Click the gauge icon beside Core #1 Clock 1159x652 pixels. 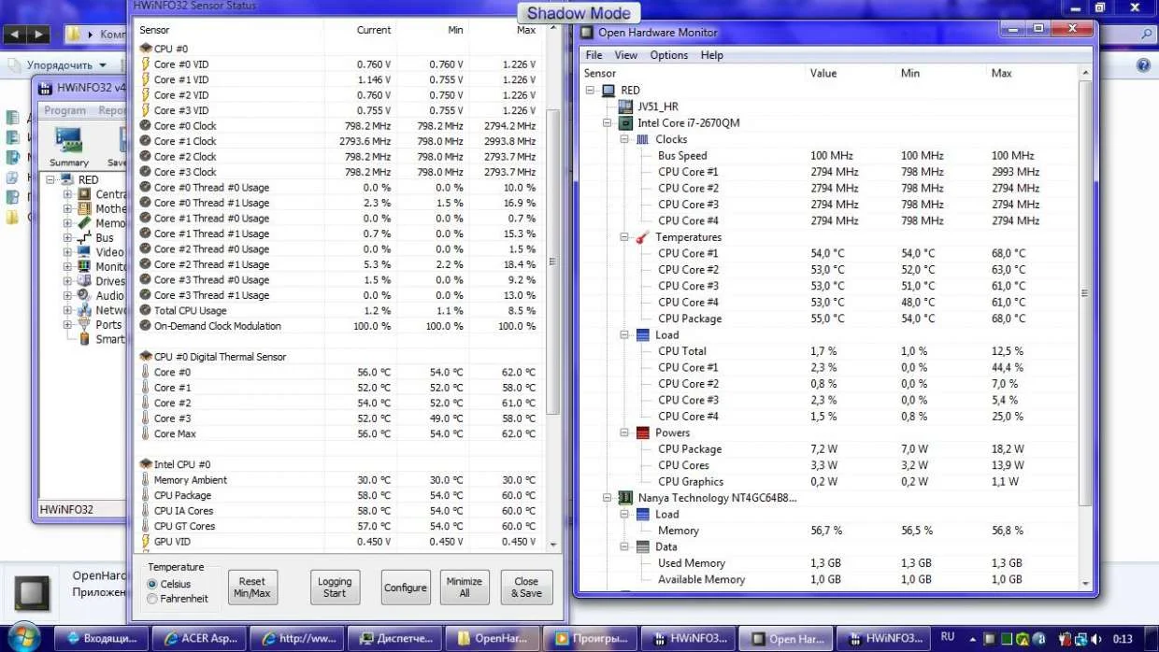[x=145, y=141]
